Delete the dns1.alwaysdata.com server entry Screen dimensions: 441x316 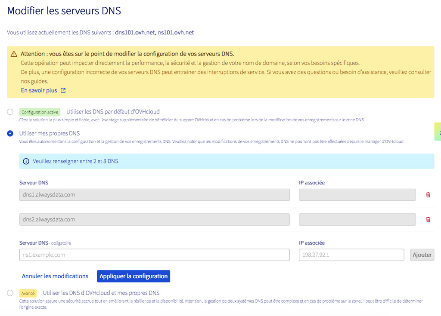coord(428,195)
